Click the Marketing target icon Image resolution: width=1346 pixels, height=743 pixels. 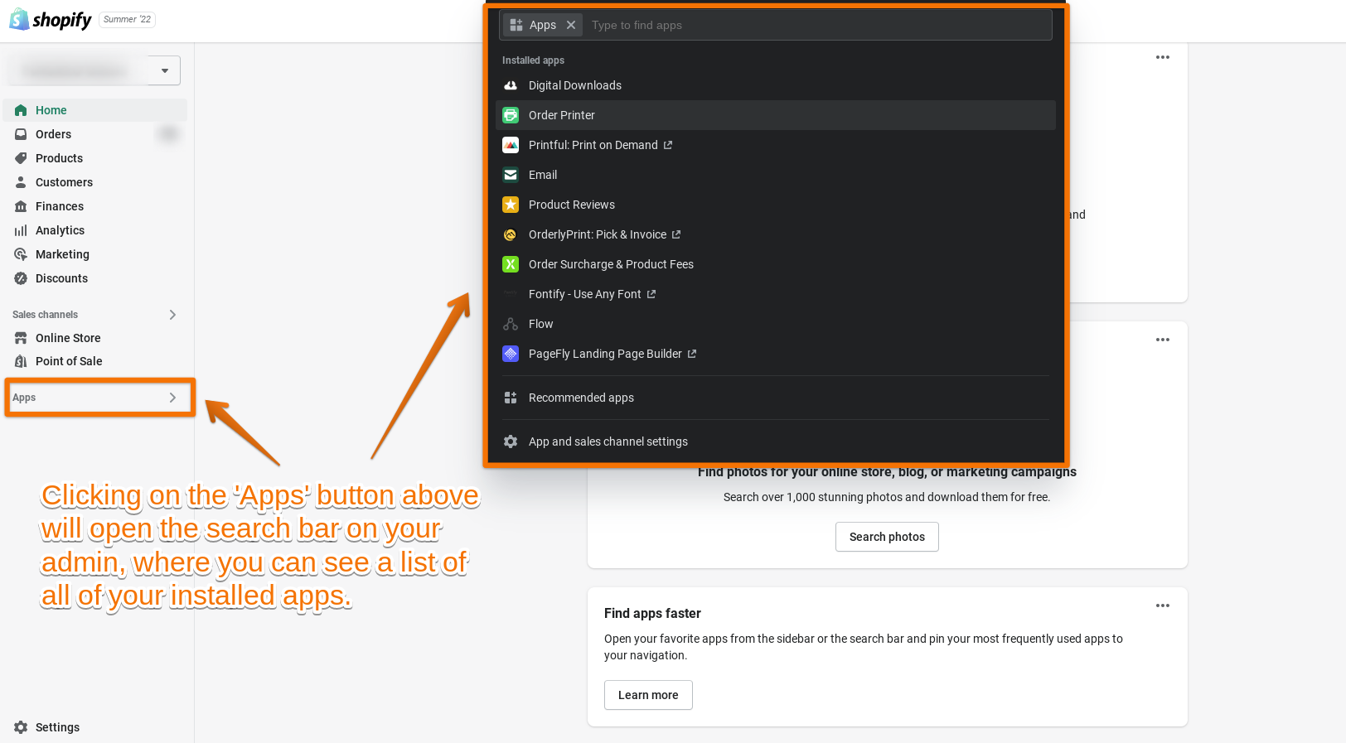click(21, 254)
